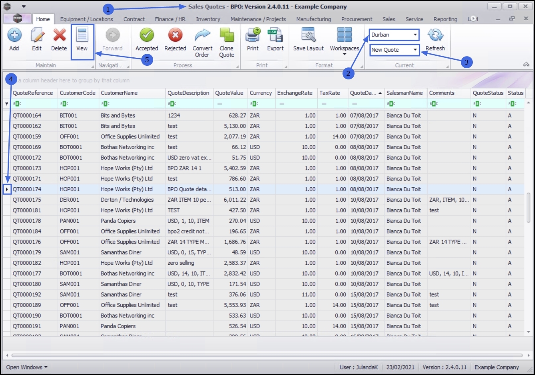The width and height of the screenshot is (535, 375).
Task: Click the Panda Copiers cell in row QT0000178
Action: 132,221
